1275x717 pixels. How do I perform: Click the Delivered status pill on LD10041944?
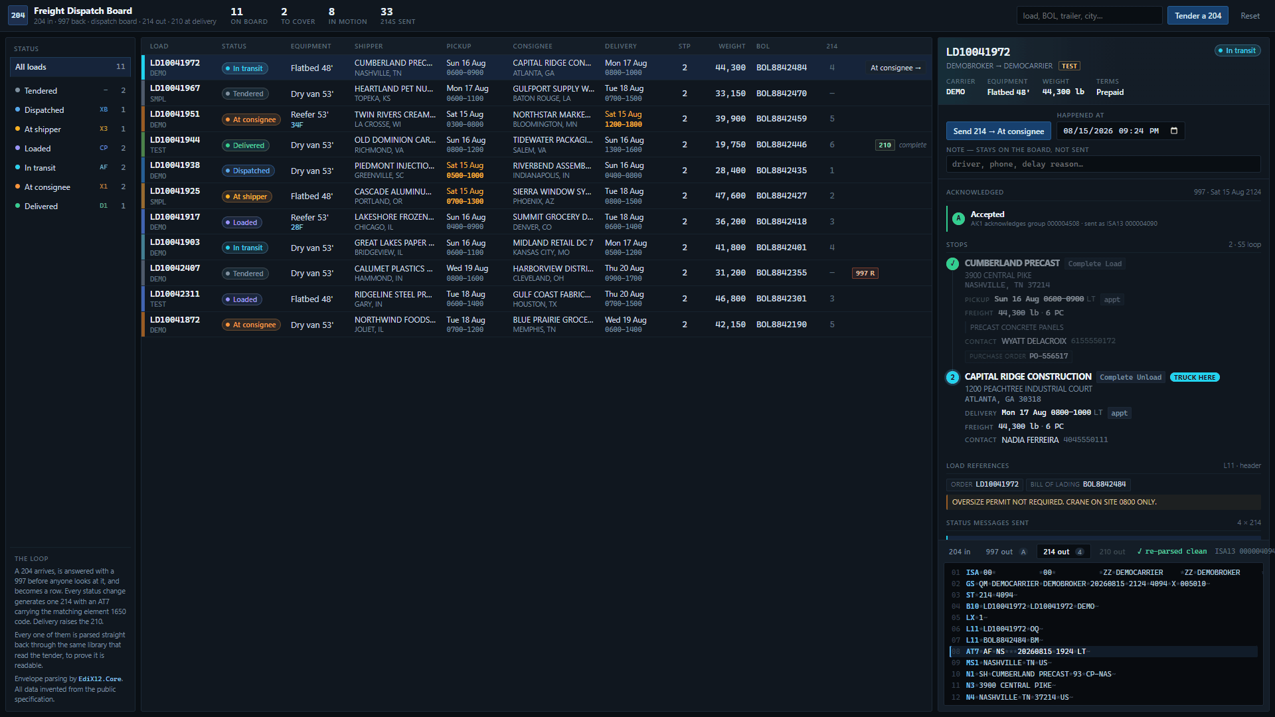[245, 145]
